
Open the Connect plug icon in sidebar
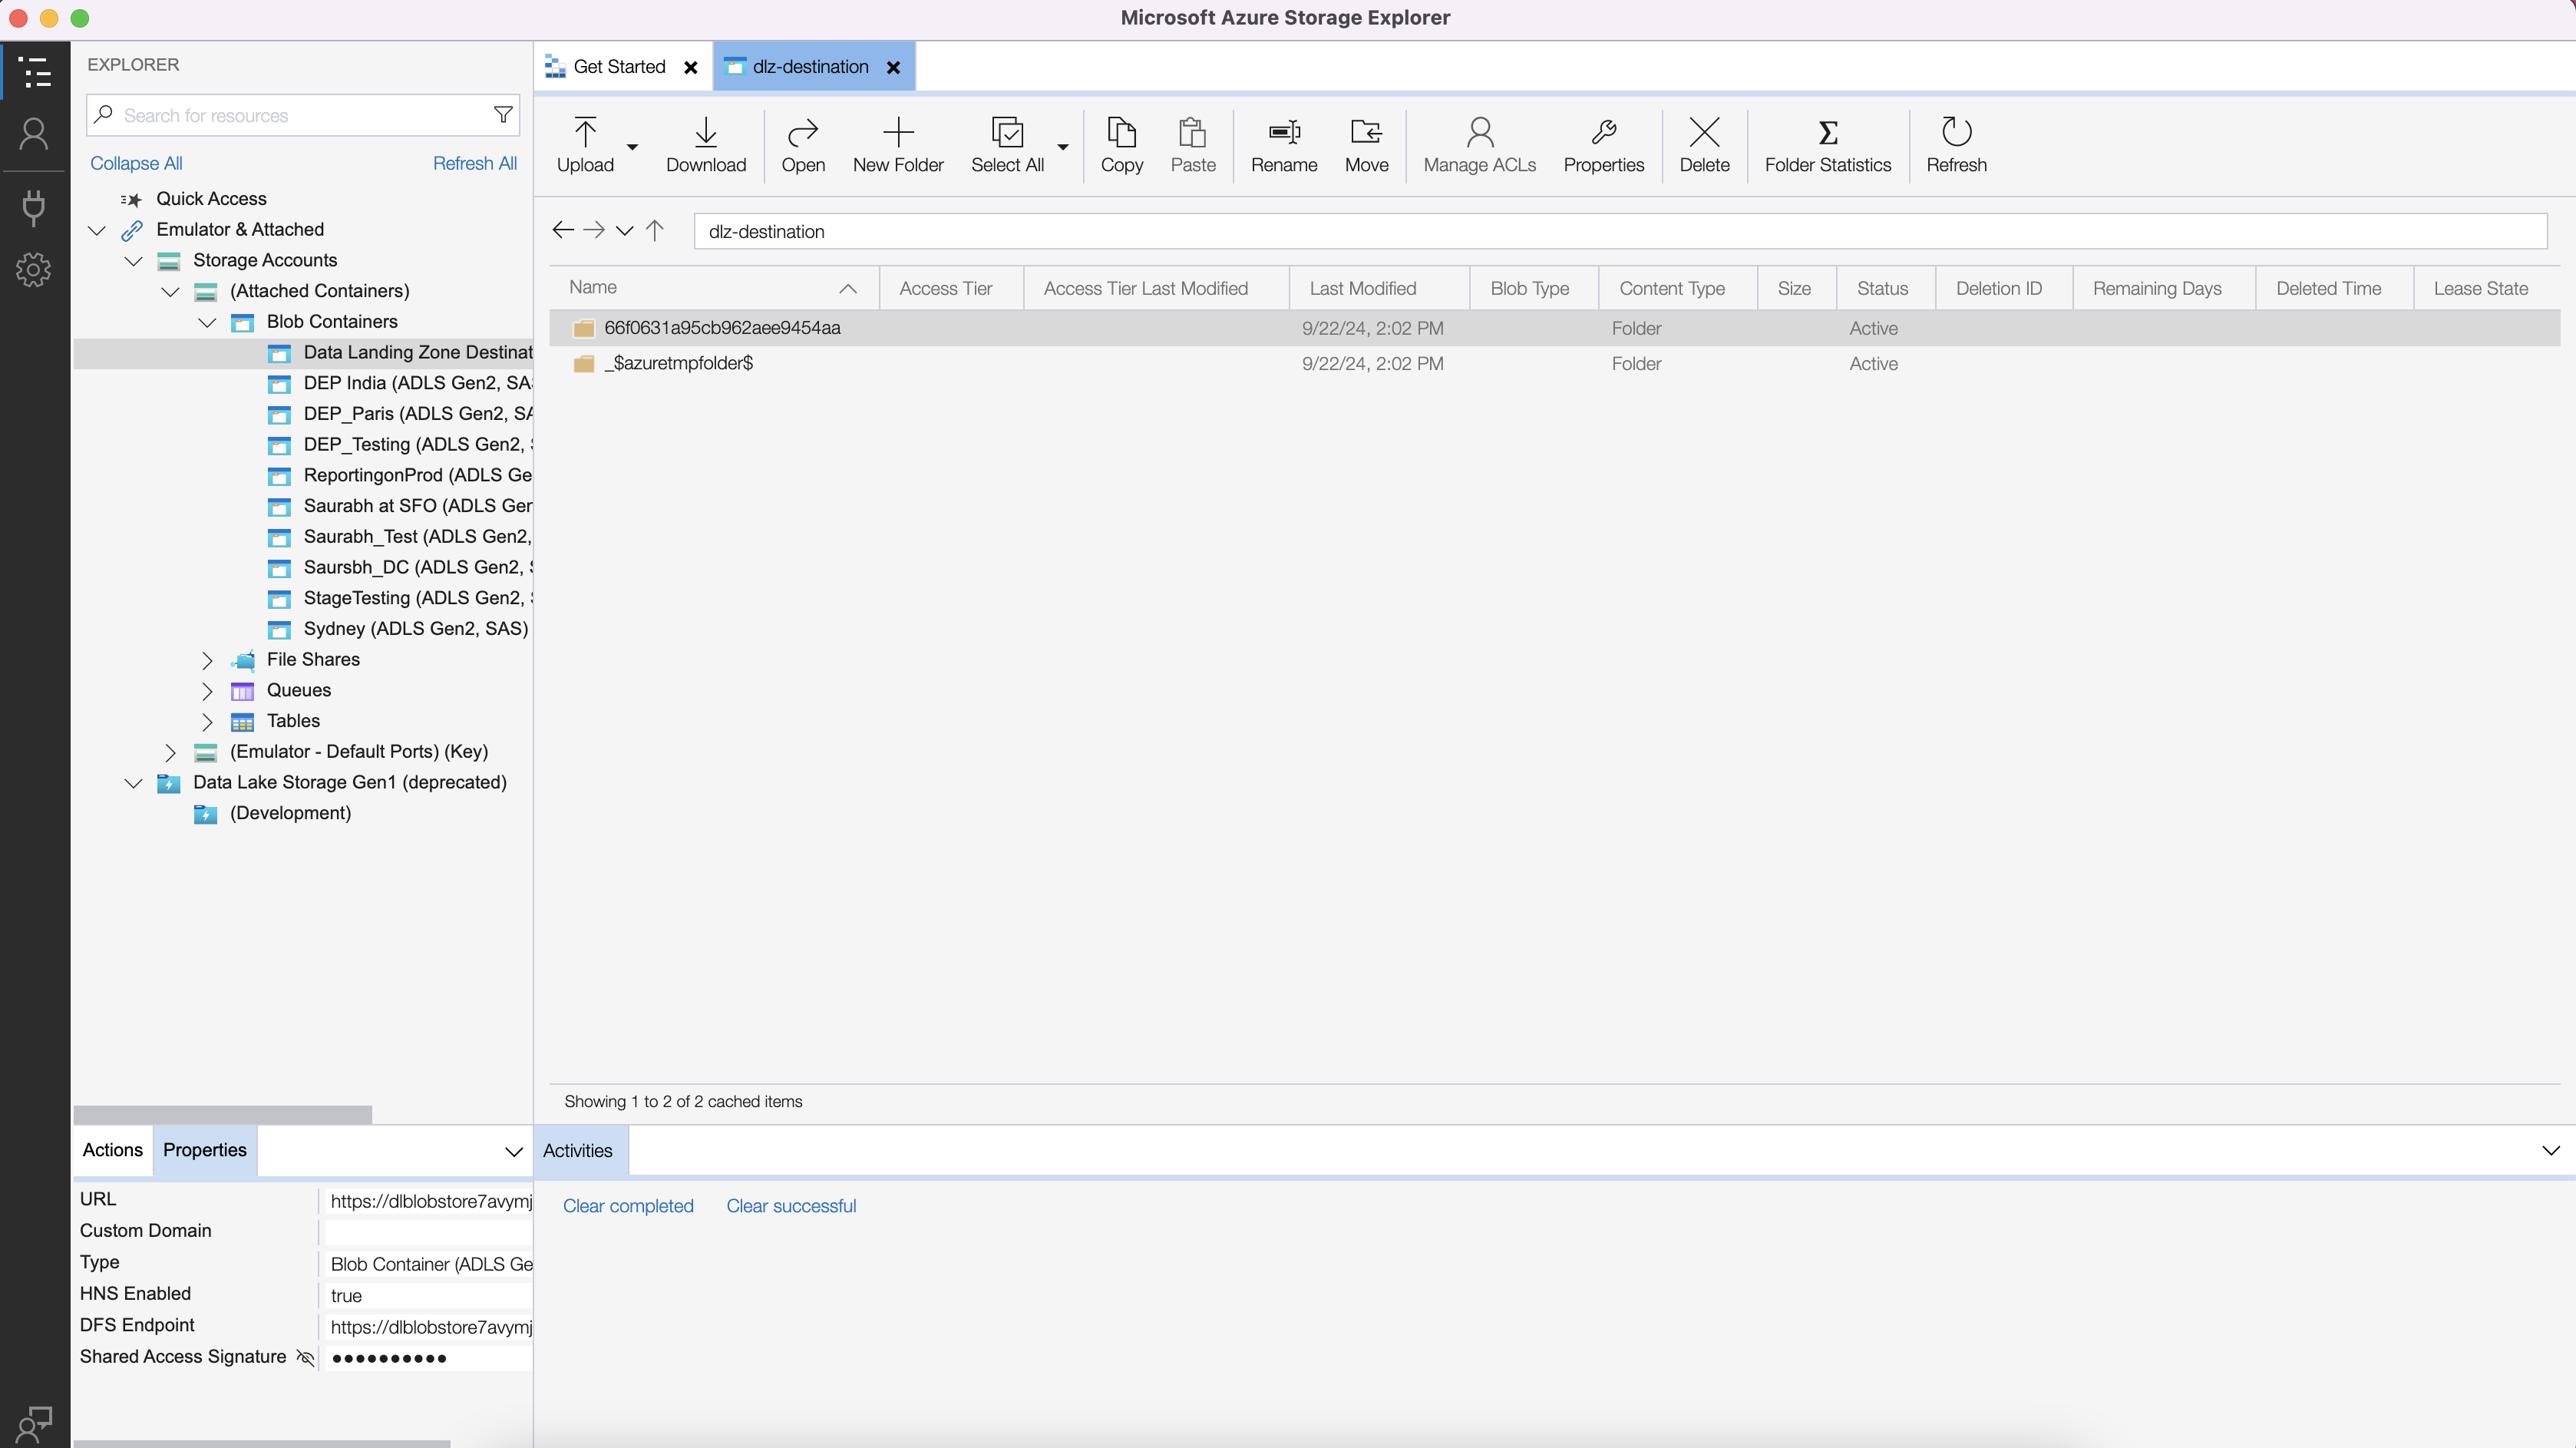[34, 207]
